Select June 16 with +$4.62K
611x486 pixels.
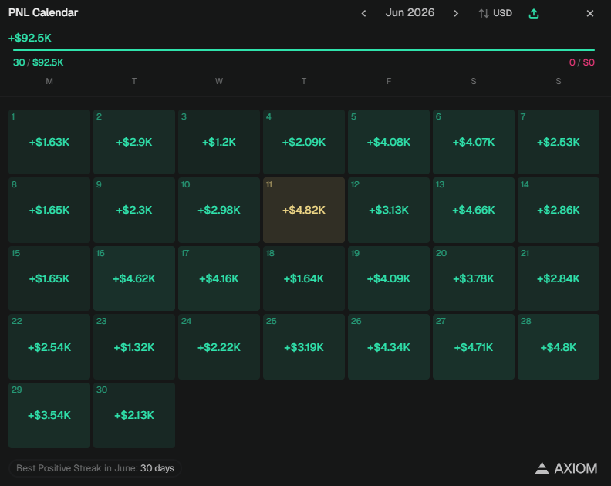[x=134, y=278]
